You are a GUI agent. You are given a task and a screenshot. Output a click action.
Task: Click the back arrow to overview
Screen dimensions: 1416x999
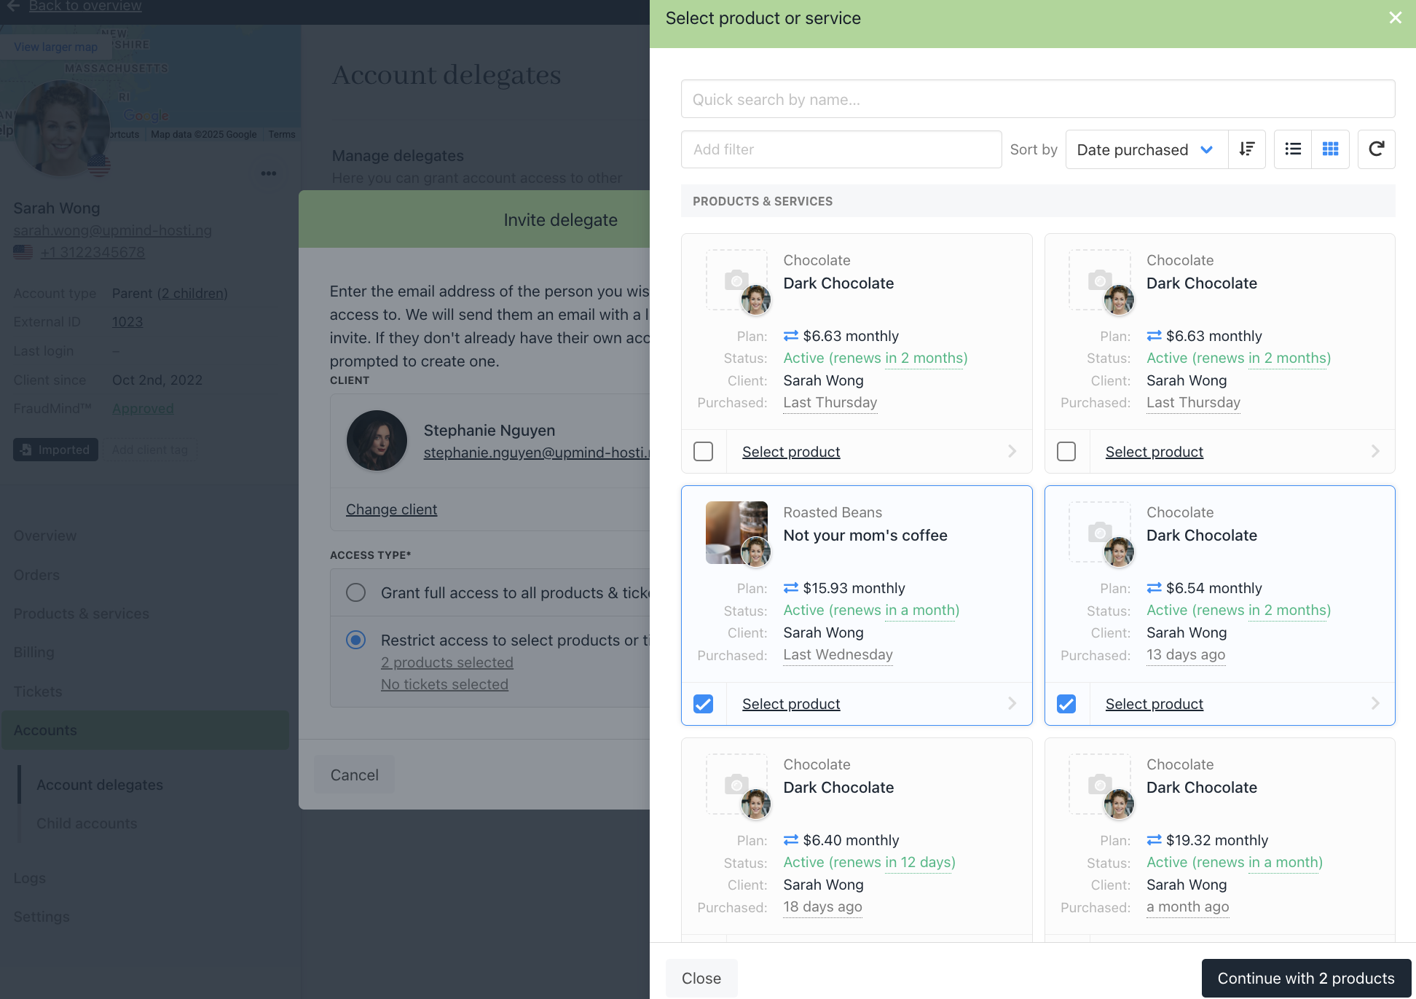point(13,6)
